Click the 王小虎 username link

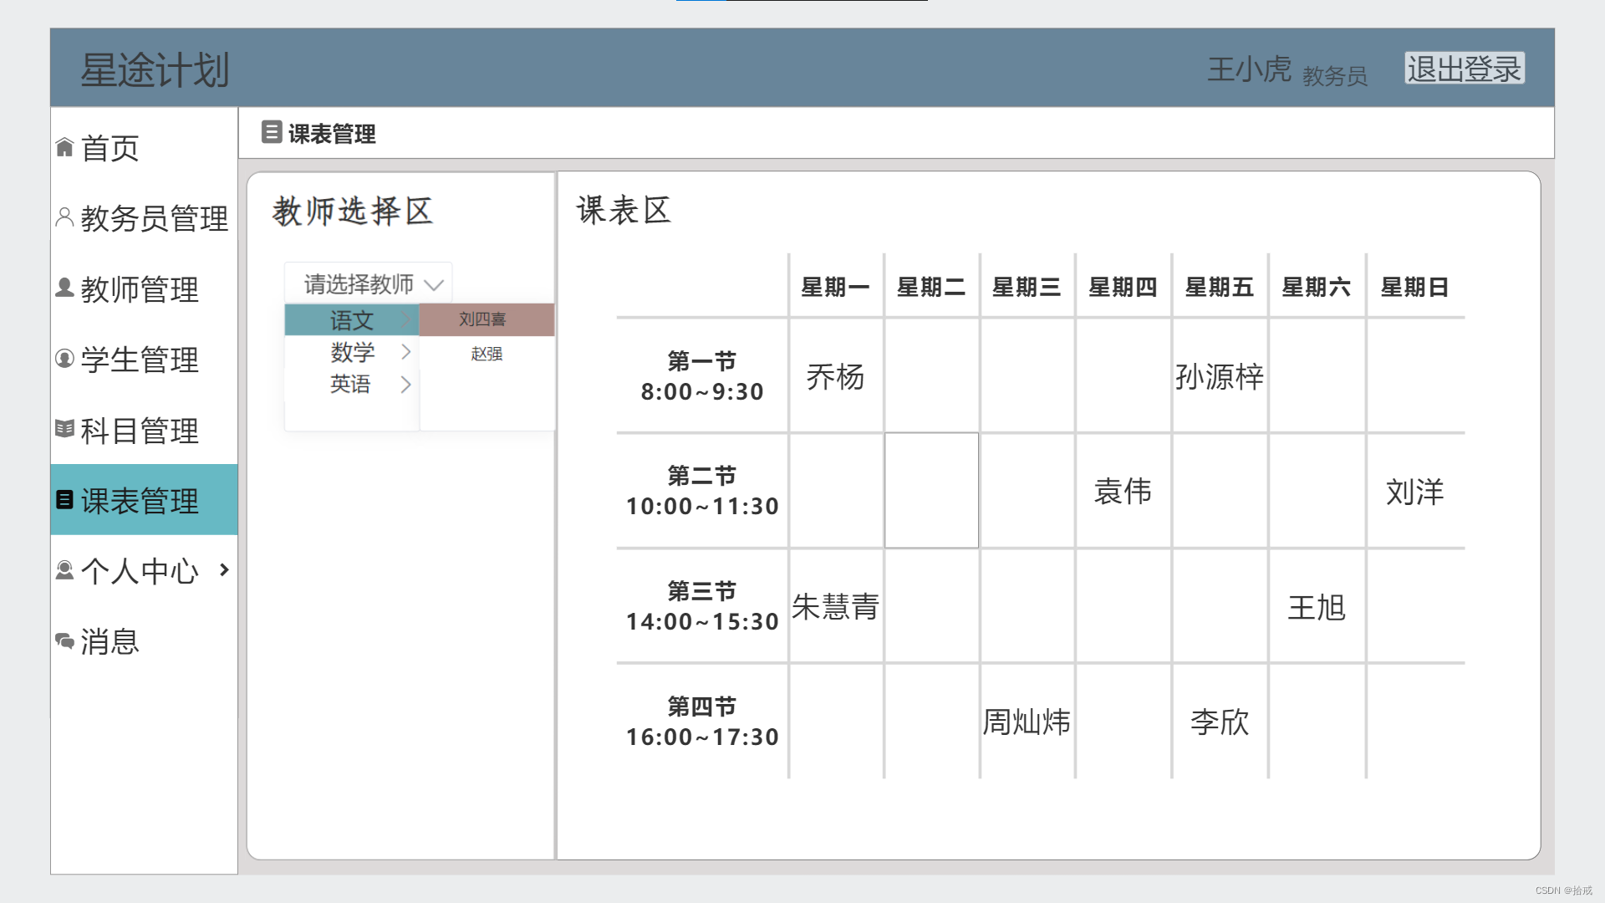click(1249, 69)
